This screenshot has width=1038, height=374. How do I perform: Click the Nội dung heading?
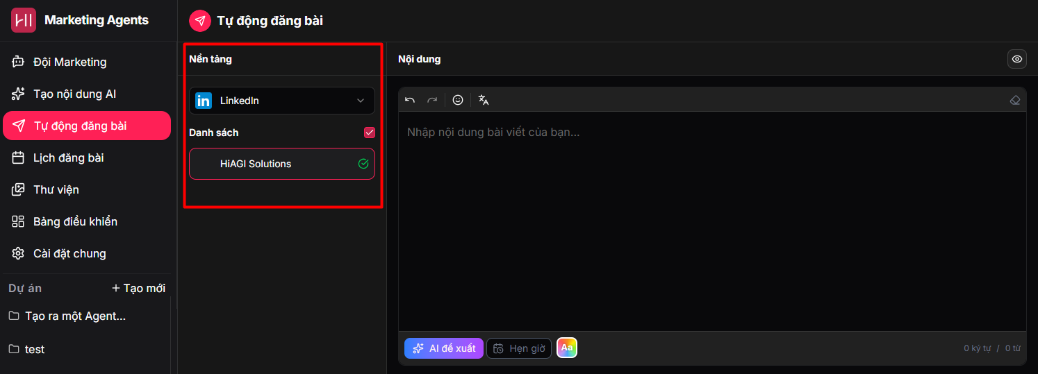[420, 59]
